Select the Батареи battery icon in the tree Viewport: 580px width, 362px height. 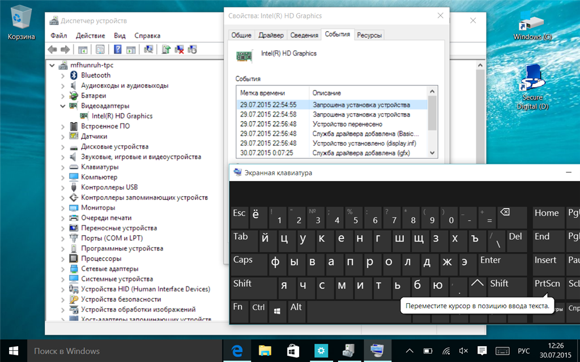point(74,96)
